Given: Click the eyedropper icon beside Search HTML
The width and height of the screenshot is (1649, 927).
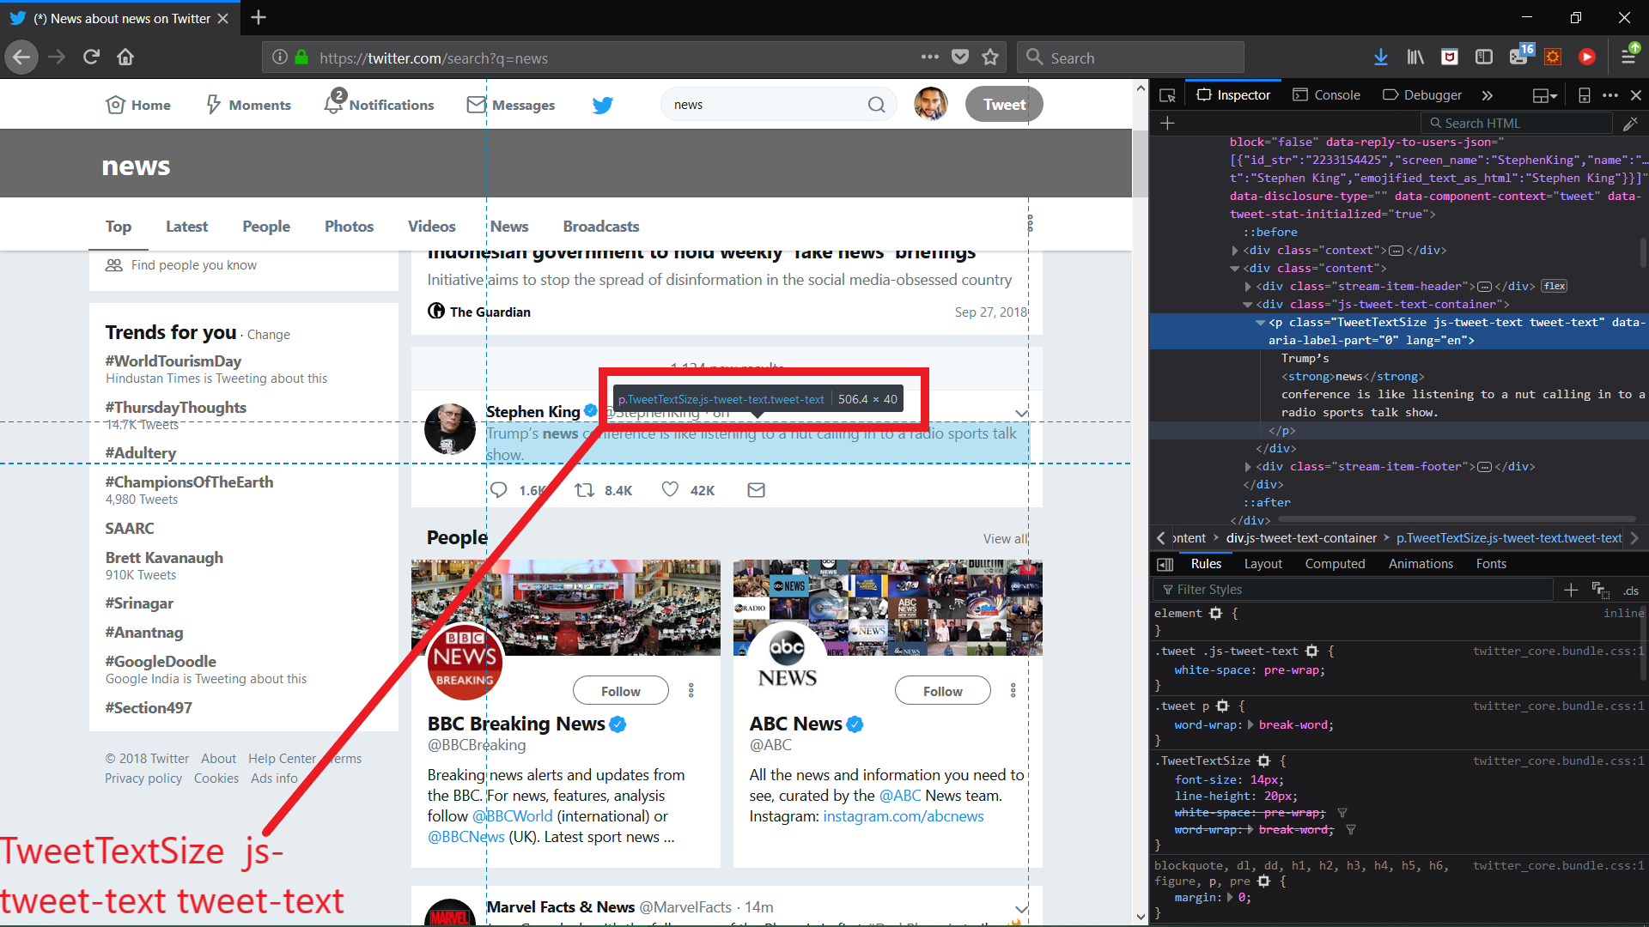Looking at the screenshot, I should tap(1630, 124).
